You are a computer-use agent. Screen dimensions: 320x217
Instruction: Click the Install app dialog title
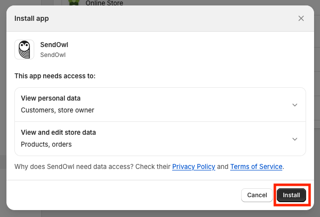coord(32,18)
